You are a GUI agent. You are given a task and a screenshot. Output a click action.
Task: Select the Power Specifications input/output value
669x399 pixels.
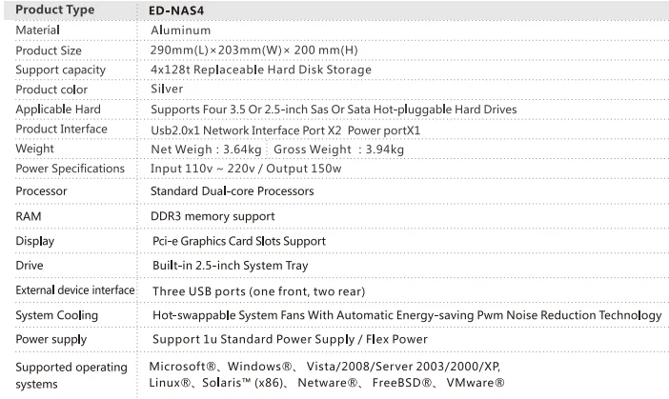tap(246, 169)
